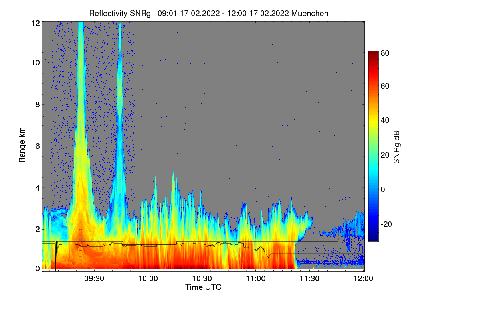
Task: Click the 09:30 time tick label
Action: coord(94,278)
